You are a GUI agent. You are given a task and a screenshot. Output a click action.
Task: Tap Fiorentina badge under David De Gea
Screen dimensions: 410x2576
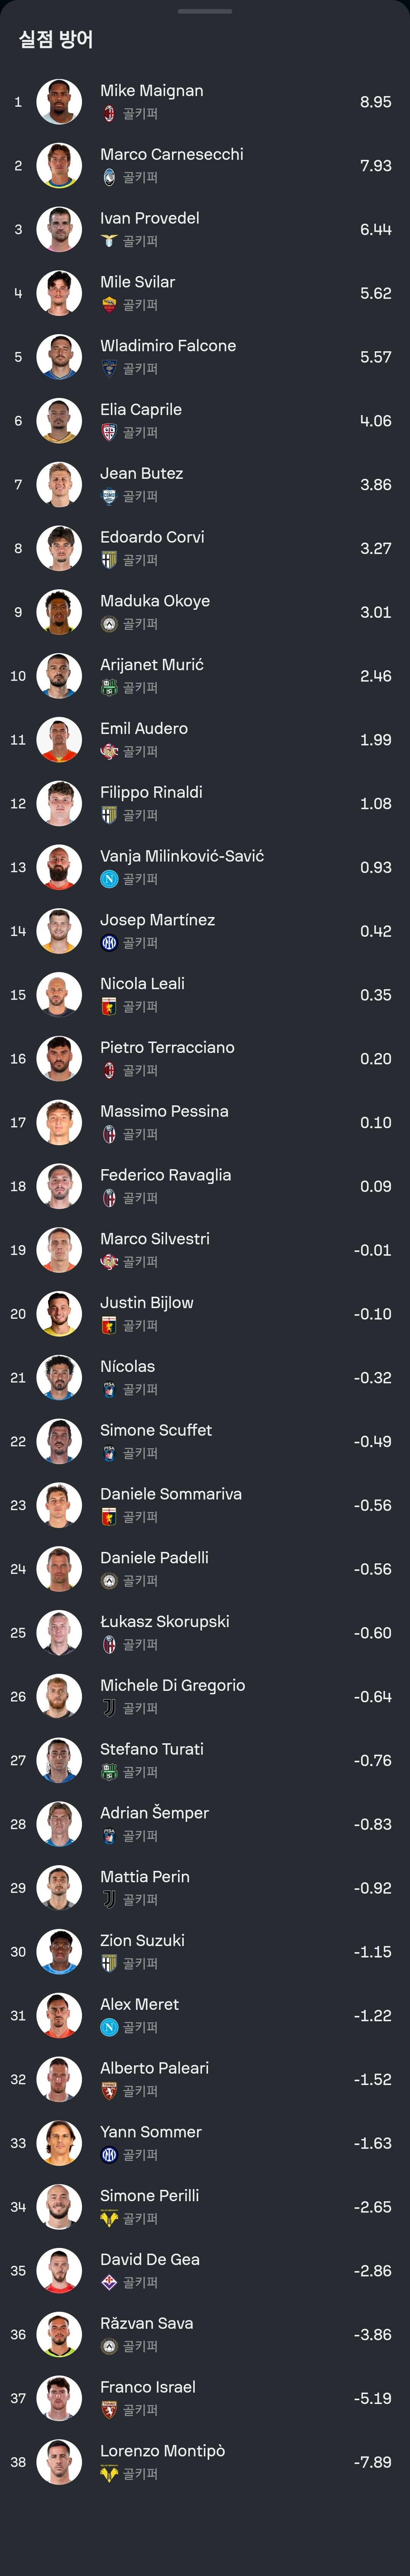coord(109,2282)
